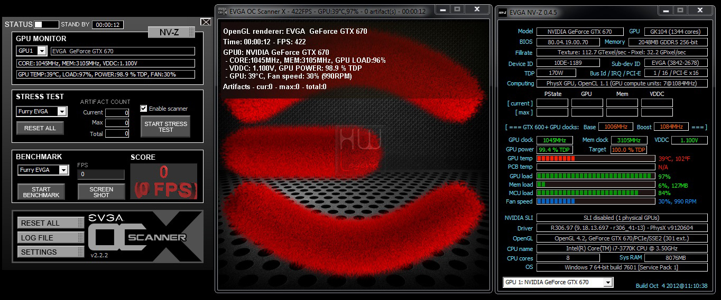Close the OC Scanner control panel
Viewport: 721px width, 300px height.
[x=206, y=22]
